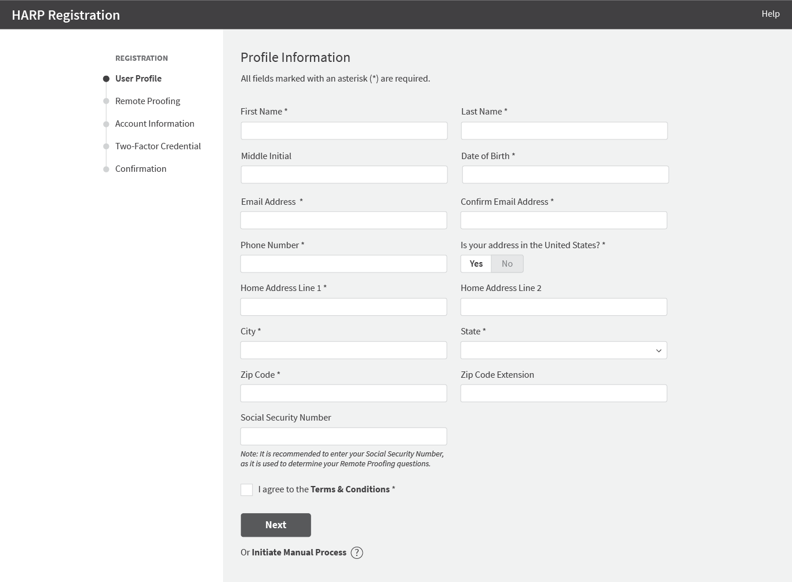Click the help question mark icon
The image size is (792, 582).
click(357, 552)
